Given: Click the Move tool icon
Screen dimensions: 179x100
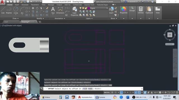Looking at the screenshot, I should 33,8.
